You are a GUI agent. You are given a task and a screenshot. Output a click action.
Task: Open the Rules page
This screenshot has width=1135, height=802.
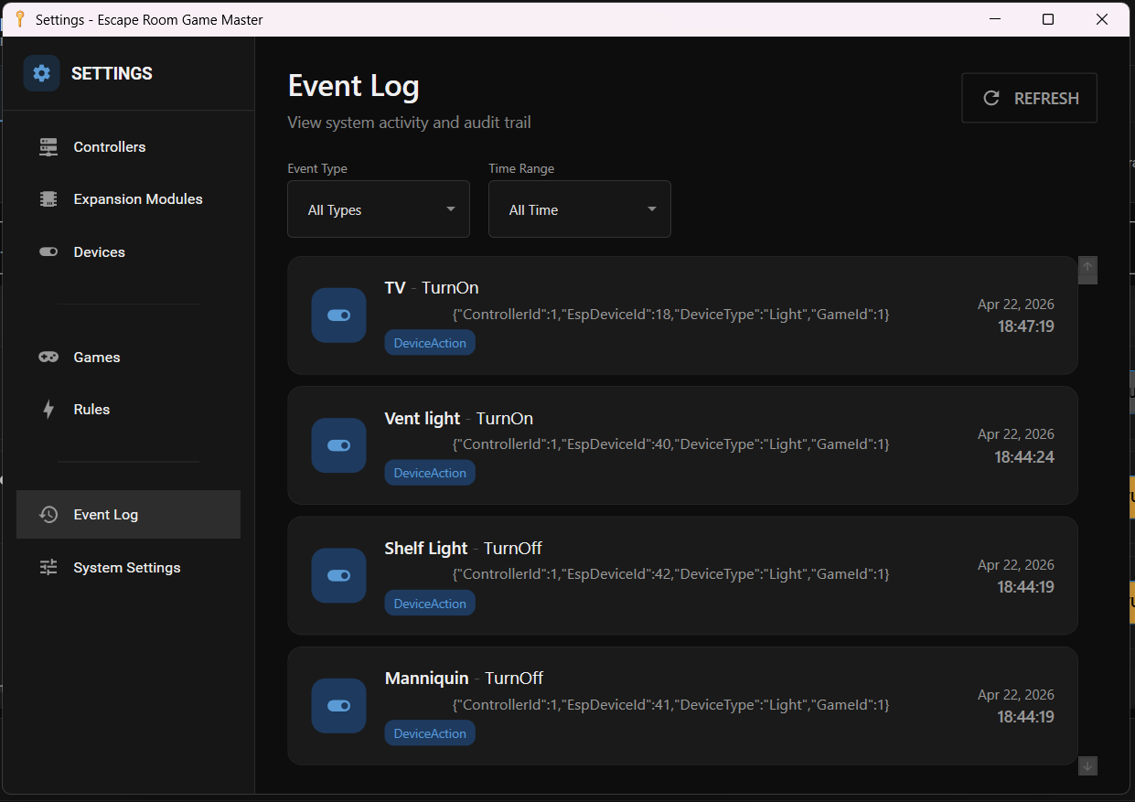[128, 410]
